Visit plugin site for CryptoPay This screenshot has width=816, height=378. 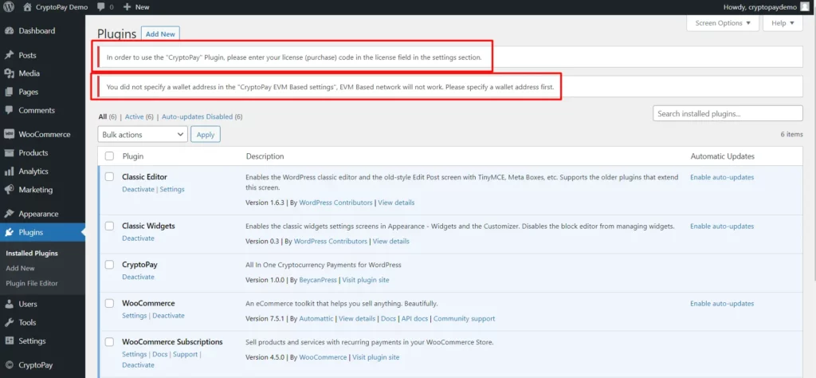(365, 280)
